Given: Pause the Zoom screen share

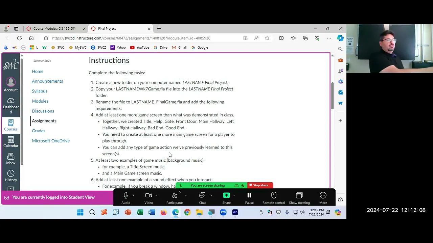Looking at the screenshot, I should tap(249, 198).
